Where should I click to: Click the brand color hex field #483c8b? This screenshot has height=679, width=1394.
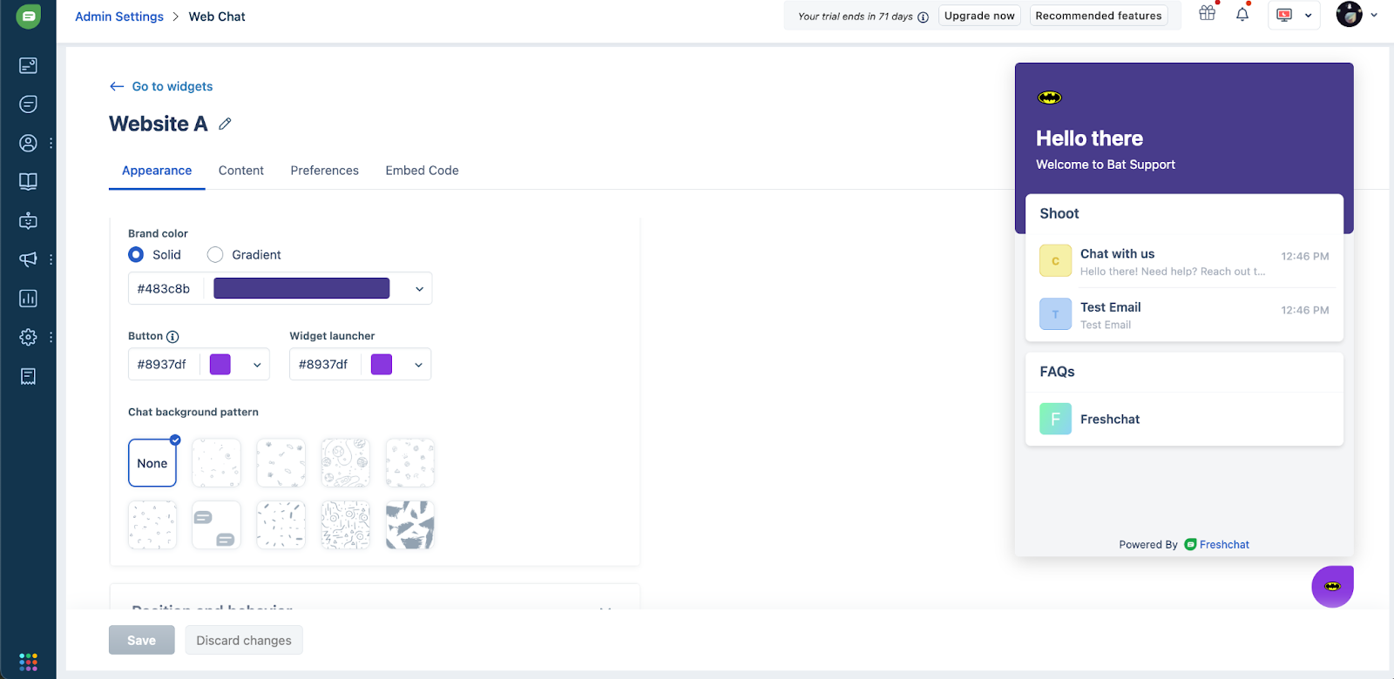click(x=165, y=289)
